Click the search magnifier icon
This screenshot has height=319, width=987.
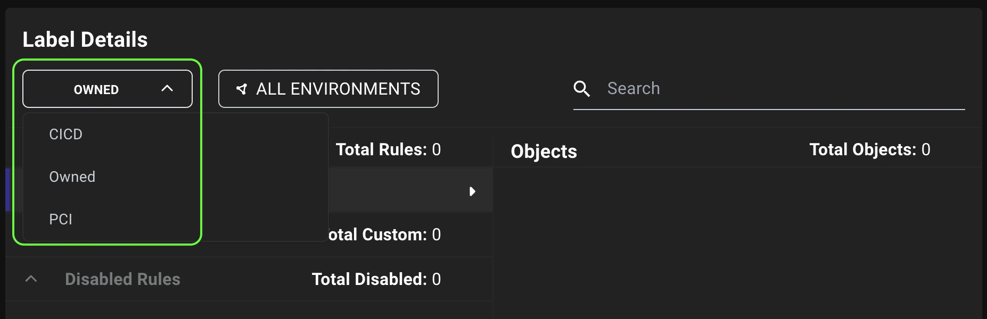click(582, 89)
